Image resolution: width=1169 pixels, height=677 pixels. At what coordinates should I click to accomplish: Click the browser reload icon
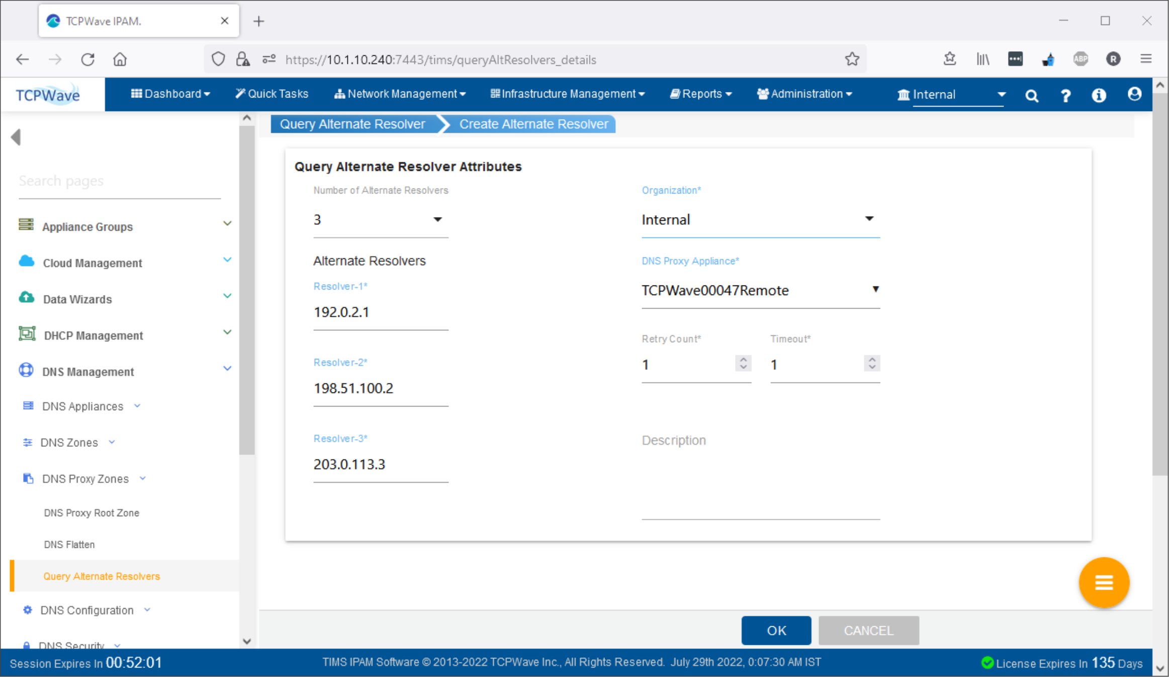[x=88, y=59]
